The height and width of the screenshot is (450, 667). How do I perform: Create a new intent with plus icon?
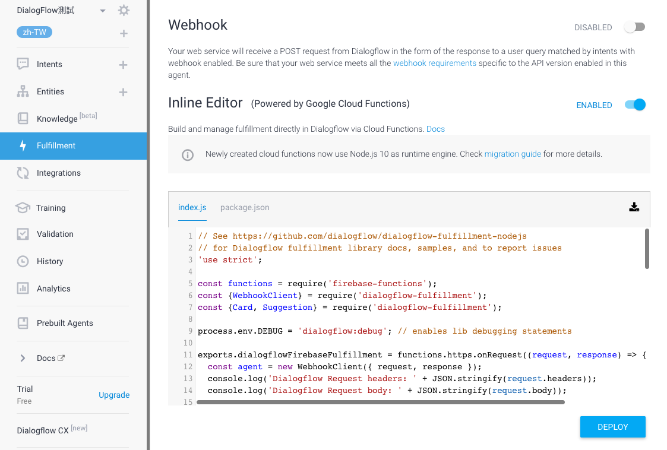pos(123,65)
